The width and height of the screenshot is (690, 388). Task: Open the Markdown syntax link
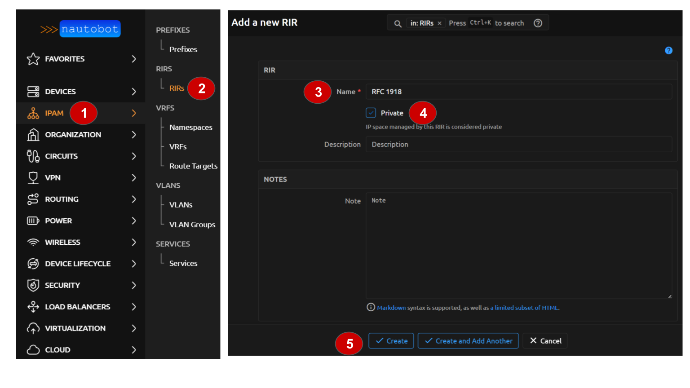[x=391, y=308]
